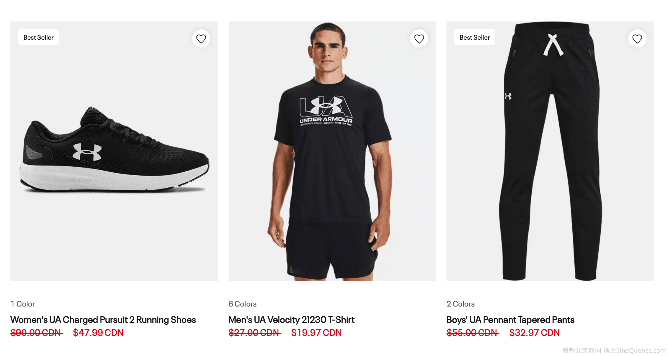The height and width of the screenshot is (356, 668).
Task: Open Women's UA Charged Pursuit 2 Running Shoes link
Action: pos(103,320)
